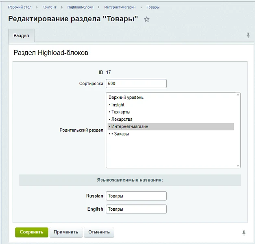Screen dimensions: 255x244
Task: Click the Родительский раздел label
Action: click(x=81, y=130)
